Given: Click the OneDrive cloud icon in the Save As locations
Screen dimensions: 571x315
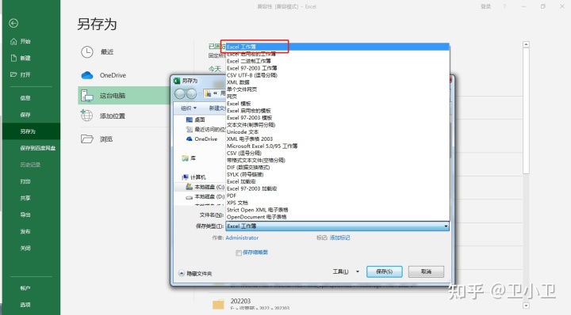Looking at the screenshot, I should (x=87, y=75).
